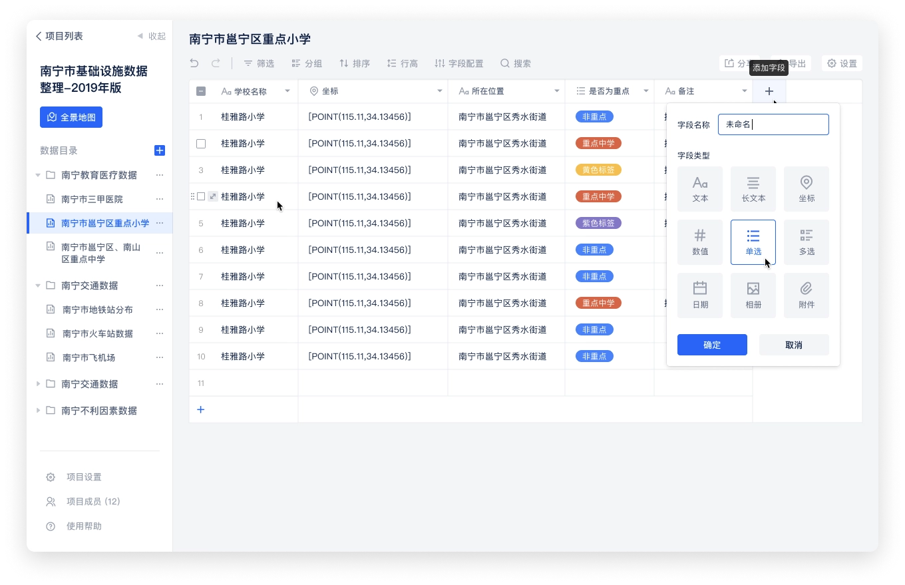The width and height of the screenshot is (905, 585).
Task: Open the 学校名称 column dropdown arrow
Action: pos(287,91)
